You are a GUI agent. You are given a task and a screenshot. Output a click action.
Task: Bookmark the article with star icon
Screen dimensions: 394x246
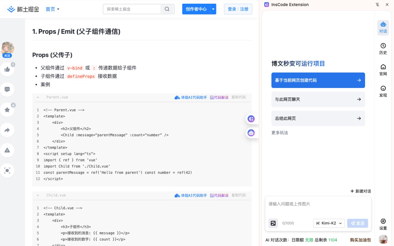(x=7, y=110)
